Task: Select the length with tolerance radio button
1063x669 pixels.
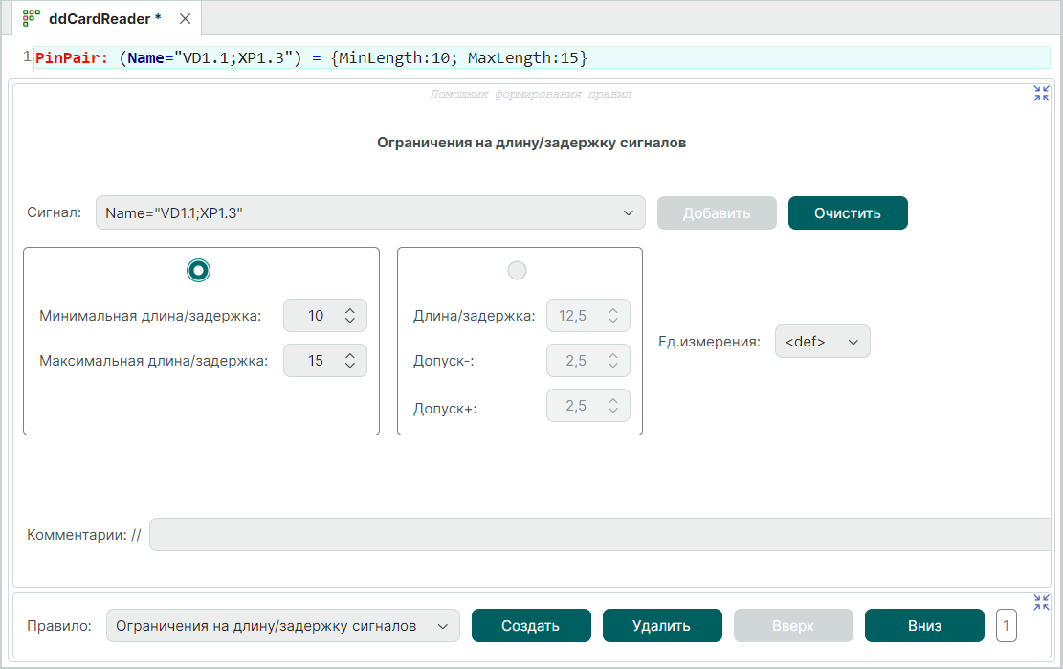Action: coord(517,271)
